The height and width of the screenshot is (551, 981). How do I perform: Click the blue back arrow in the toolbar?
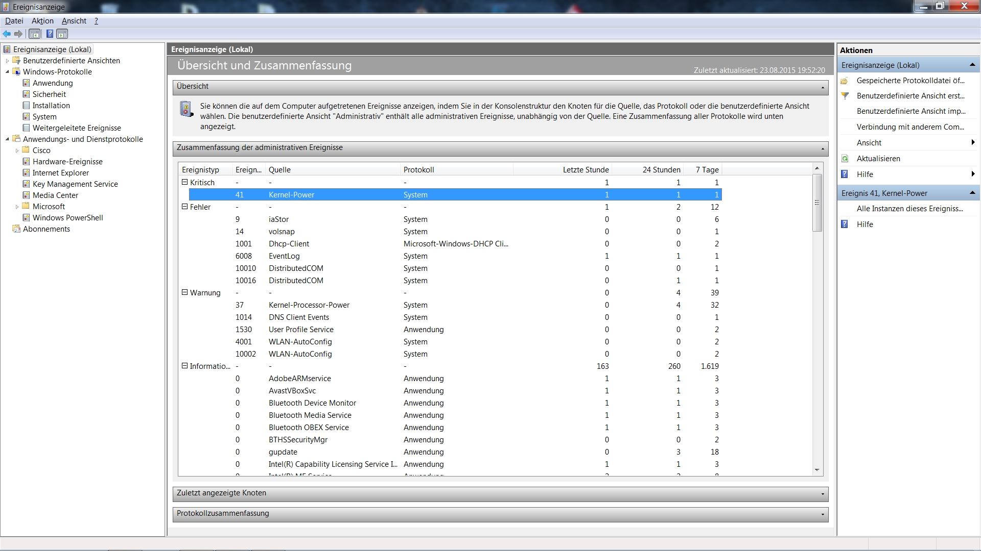point(7,34)
